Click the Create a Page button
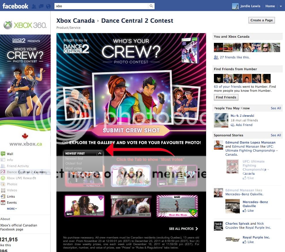 tap(261, 20)
